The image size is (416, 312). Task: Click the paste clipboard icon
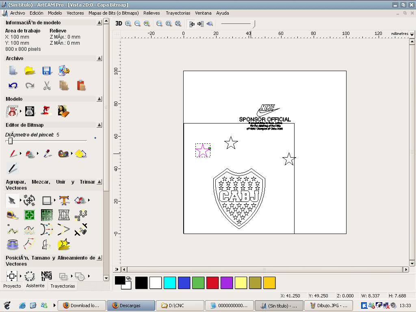81,85
